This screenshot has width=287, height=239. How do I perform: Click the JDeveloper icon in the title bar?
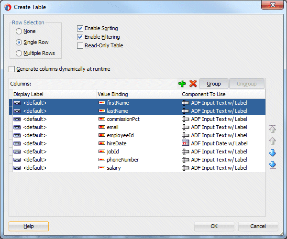click(x=8, y=7)
